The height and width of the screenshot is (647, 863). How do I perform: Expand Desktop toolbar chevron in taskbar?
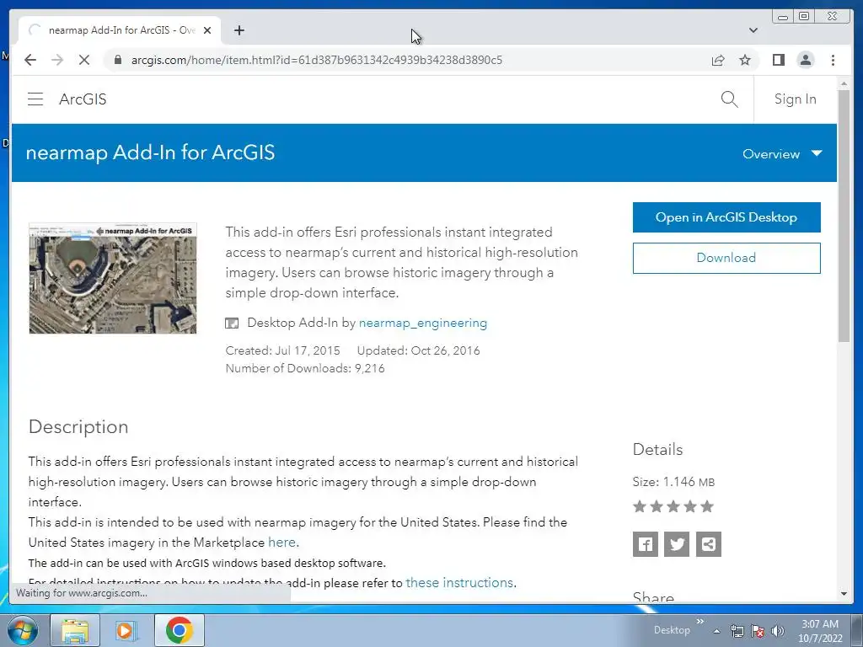pos(700,621)
